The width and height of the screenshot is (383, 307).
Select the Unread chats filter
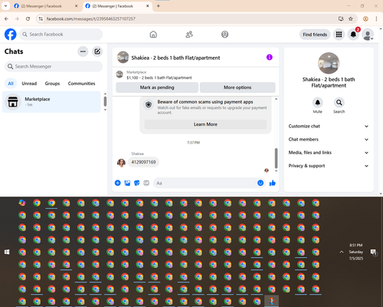(x=29, y=84)
